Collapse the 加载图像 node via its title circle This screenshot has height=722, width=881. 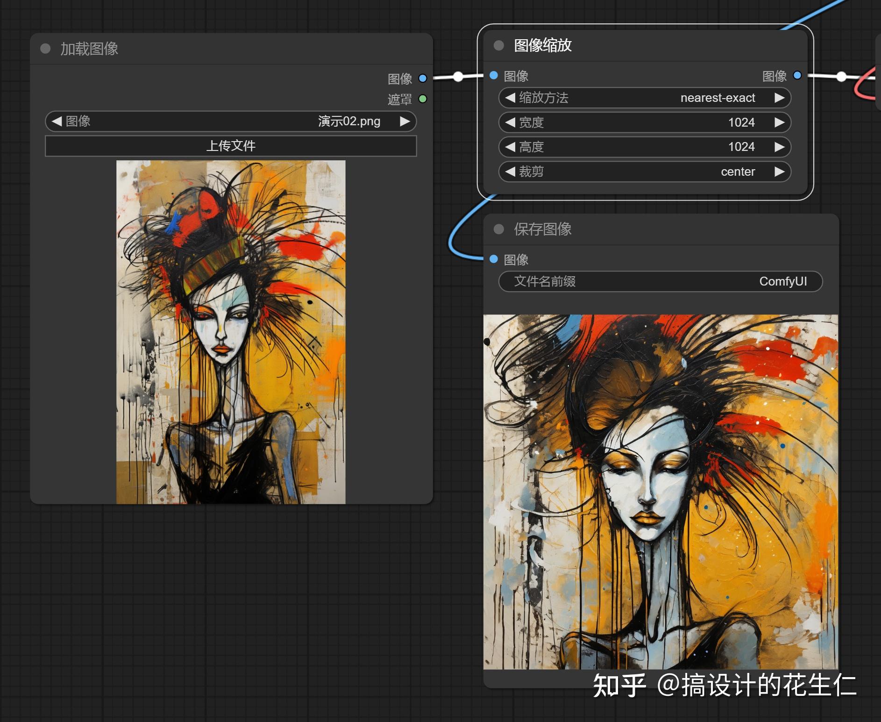(x=45, y=48)
